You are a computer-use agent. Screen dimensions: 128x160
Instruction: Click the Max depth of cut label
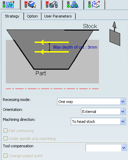click(75, 47)
